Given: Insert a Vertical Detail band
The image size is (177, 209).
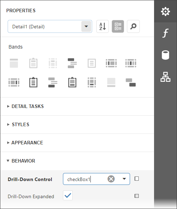Looking at the screenshot, I should (x=131, y=63).
